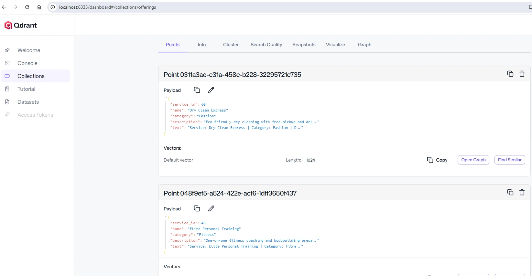Click the browser forward arrow
The image size is (532, 276).
coord(16,7)
